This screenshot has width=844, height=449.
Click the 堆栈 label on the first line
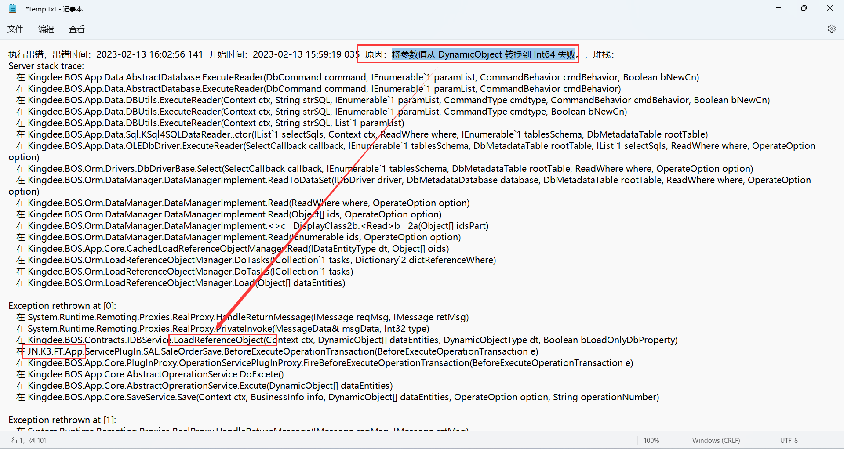601,54
